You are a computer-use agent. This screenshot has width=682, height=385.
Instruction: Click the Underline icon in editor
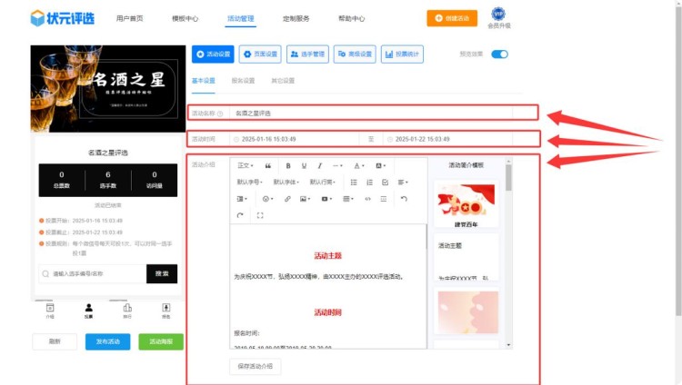tap(304, 166)
